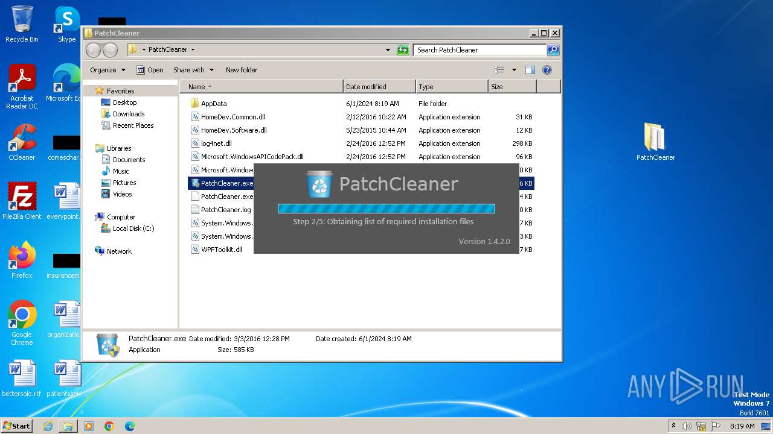Open Chrome from the taskbar

point(109,426)
